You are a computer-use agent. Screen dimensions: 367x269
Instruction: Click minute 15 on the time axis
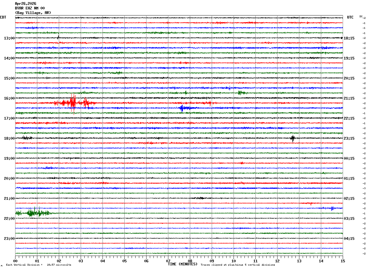coord(343,261)
